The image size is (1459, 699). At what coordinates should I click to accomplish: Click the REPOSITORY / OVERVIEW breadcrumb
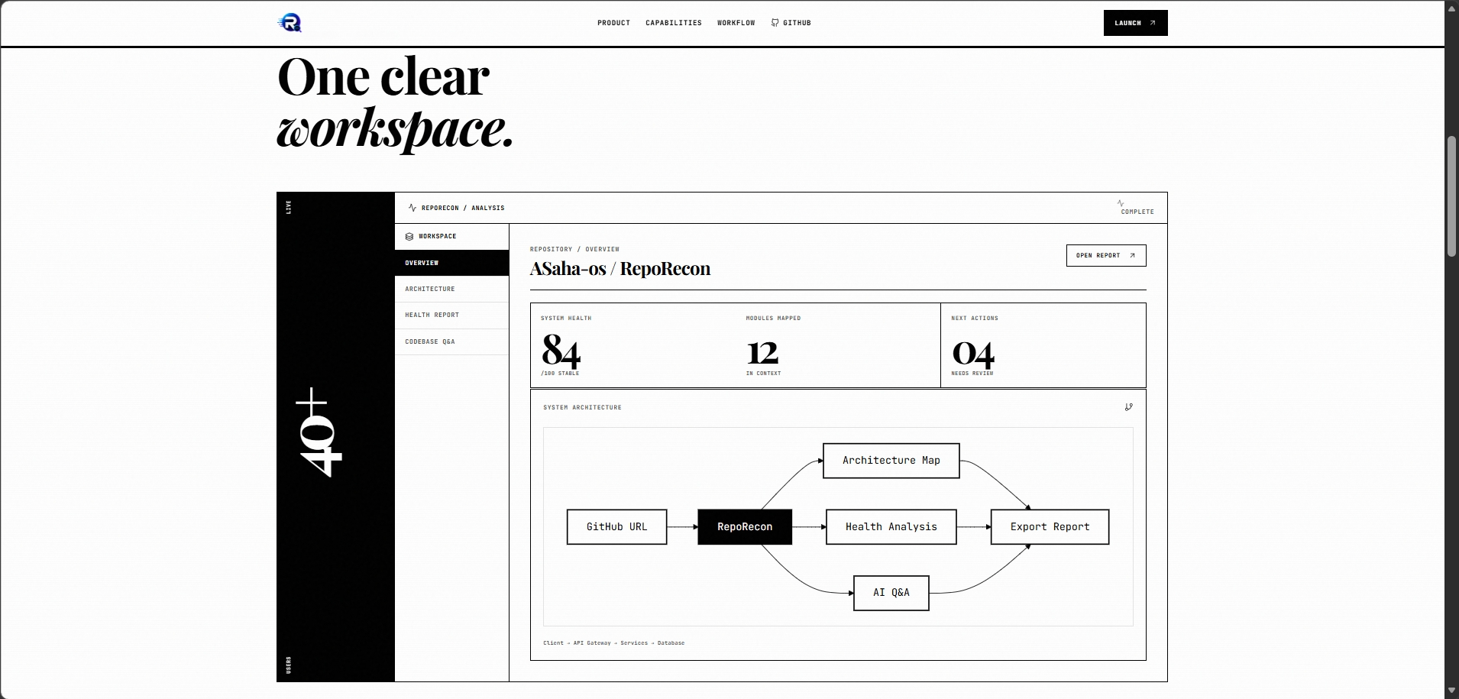[x=574, y=249]
